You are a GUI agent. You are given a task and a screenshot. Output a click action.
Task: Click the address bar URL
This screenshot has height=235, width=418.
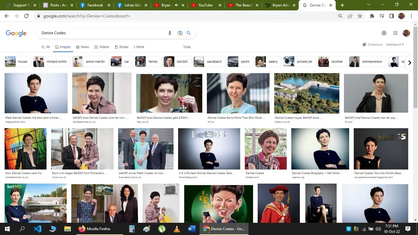[x=87, y=16]
